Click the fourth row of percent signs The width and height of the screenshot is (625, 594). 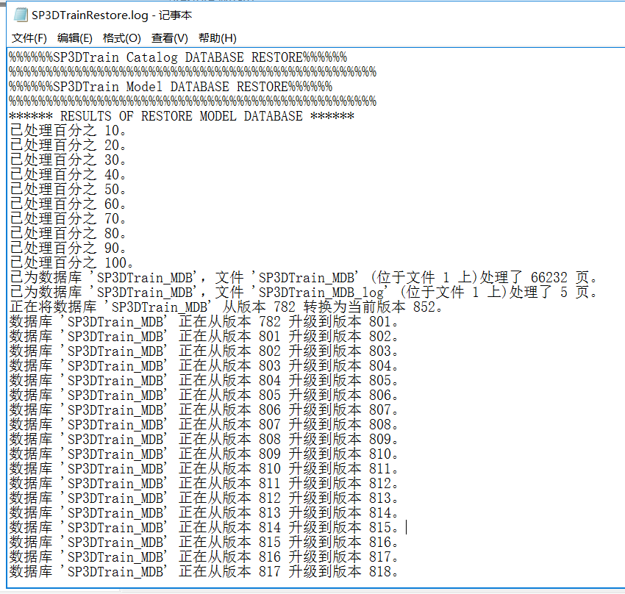193,101
